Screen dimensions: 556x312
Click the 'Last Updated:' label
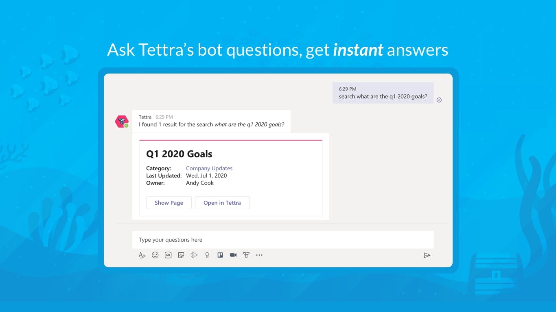click(164, 175)
